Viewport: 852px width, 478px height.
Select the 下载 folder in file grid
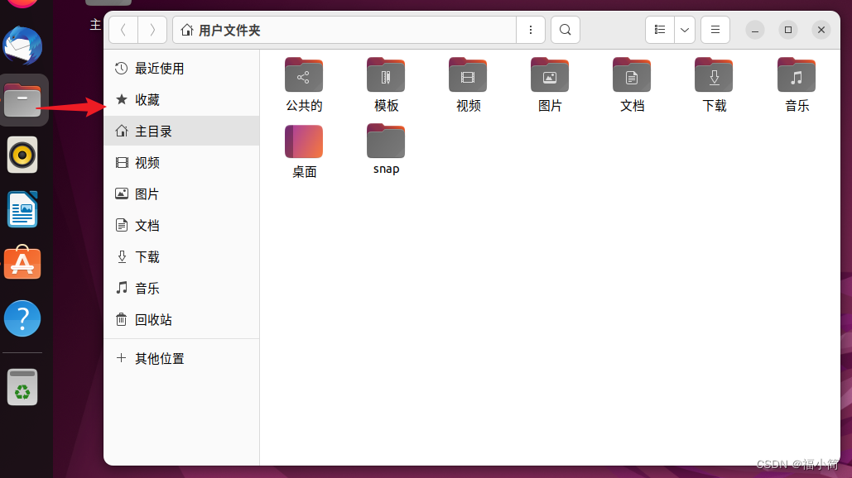point(714,75)
